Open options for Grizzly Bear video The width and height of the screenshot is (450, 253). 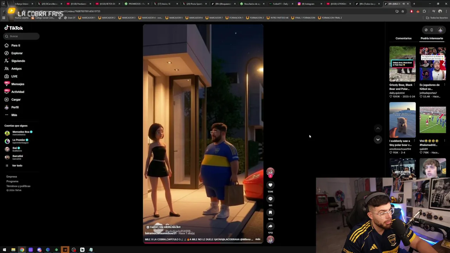(x=414, y=85)
